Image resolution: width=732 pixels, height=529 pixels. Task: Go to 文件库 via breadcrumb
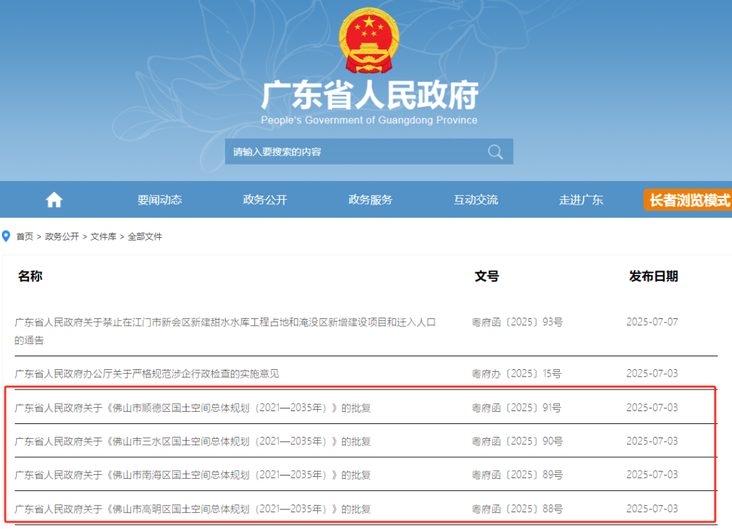pos(104,236)
